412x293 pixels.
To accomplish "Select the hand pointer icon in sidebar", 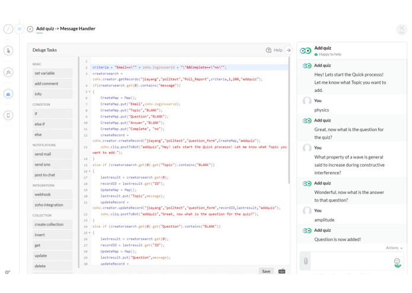I will coord(8,50).
